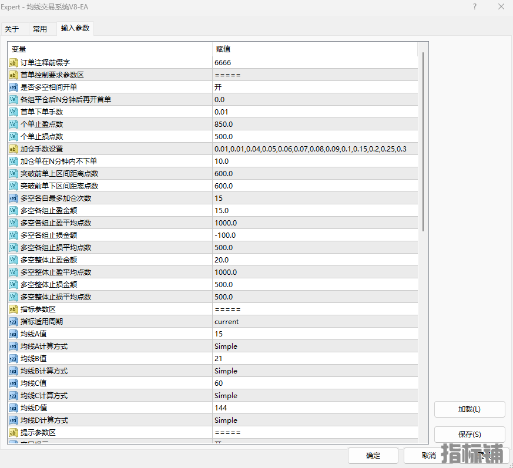
Task: Switch to the 关于 tab
Action: [12, 29]
